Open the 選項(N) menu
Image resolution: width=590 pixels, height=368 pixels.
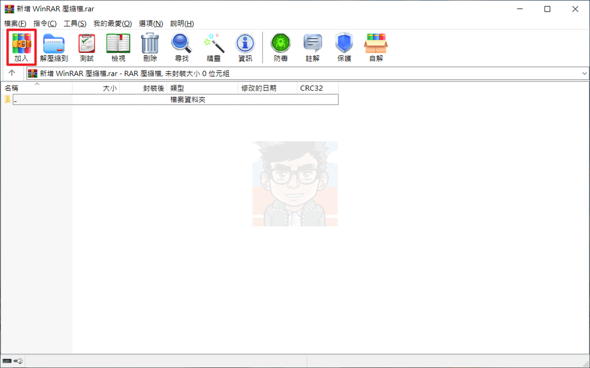(151, 23)
